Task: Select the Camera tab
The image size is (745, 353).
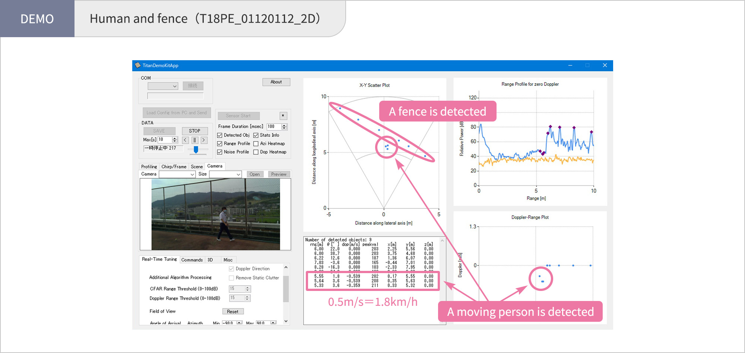Action: click(215, 166)
